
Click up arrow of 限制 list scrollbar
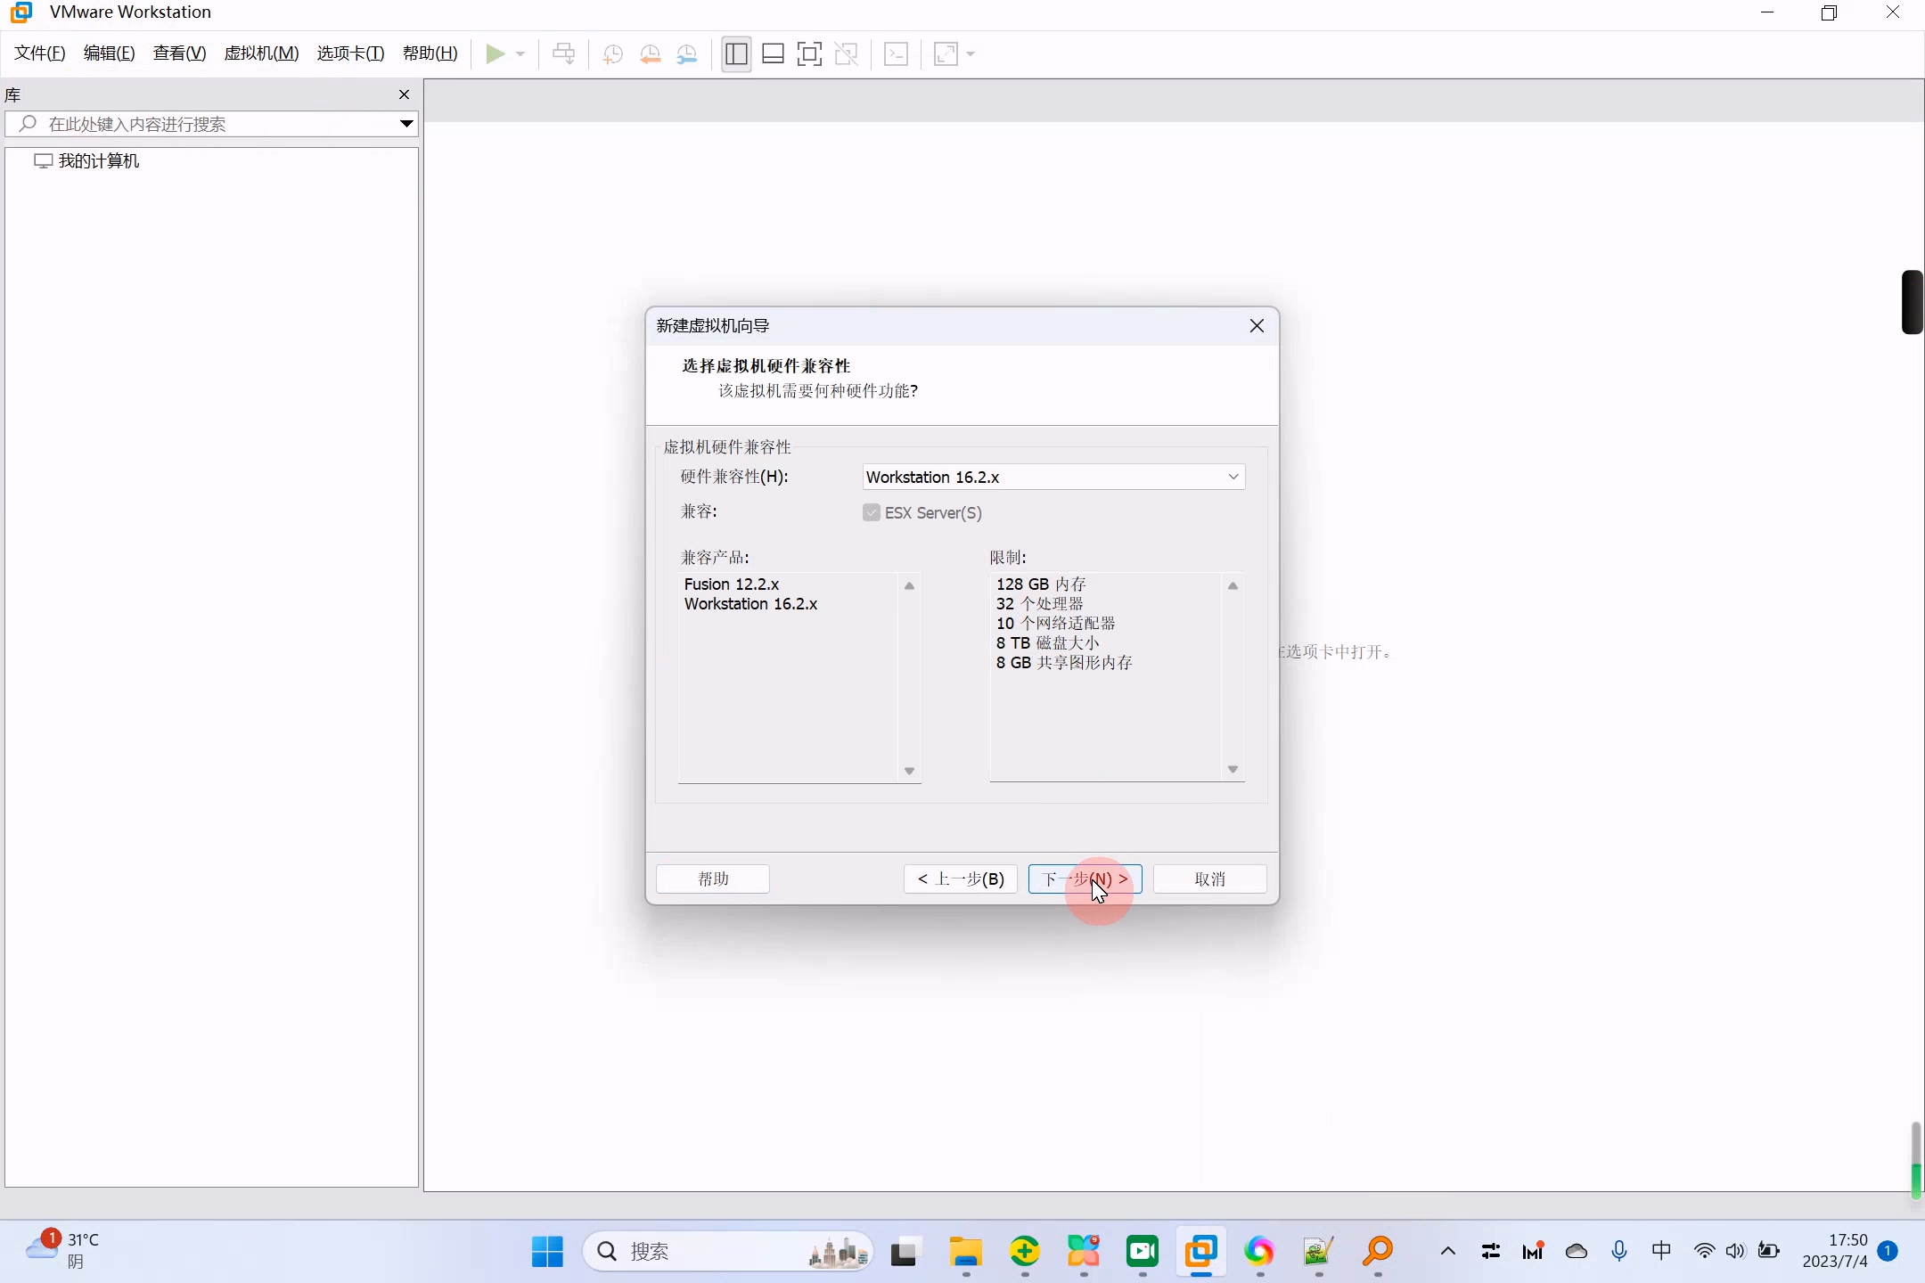click(x=1233, y=585)
